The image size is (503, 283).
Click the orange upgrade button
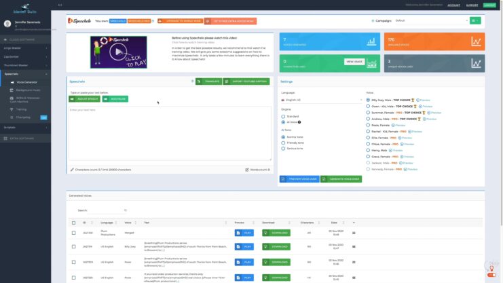[x=181, y=21]
